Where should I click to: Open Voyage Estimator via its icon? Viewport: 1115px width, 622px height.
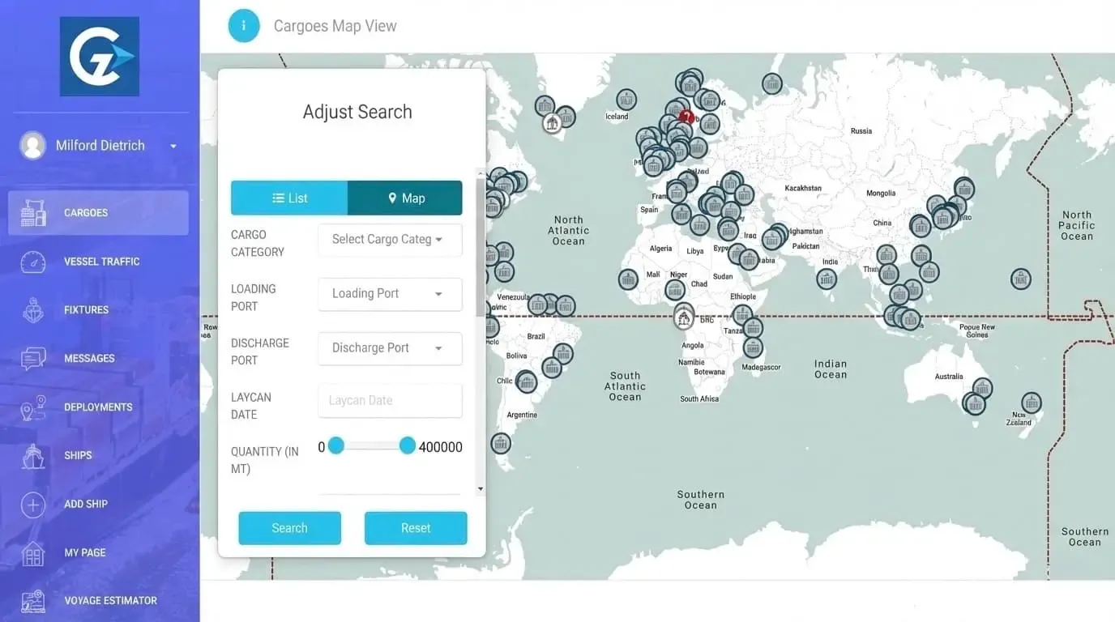32,600
